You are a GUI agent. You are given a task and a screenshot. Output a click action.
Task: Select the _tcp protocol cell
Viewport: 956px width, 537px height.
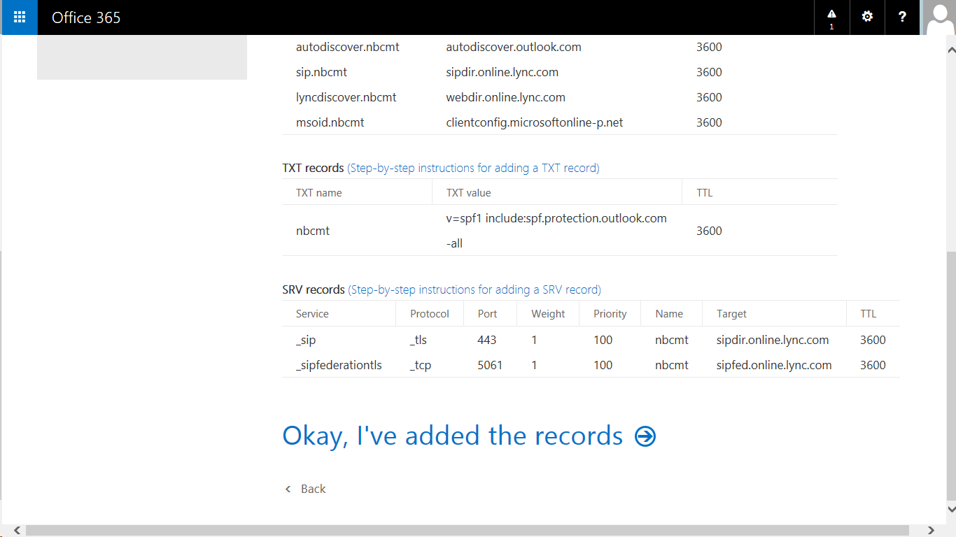pyautogui.click(x=421, y=365)
